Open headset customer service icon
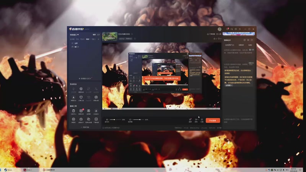Screen dimensions: 306x172 pyautogui.click(x=232, y=29)
